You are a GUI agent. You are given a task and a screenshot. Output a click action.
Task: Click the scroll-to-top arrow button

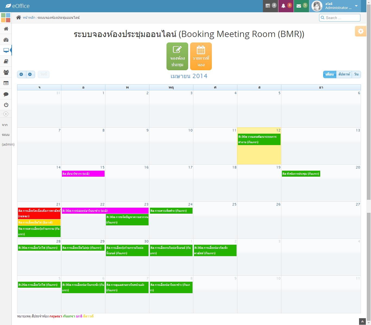point(362,321)
